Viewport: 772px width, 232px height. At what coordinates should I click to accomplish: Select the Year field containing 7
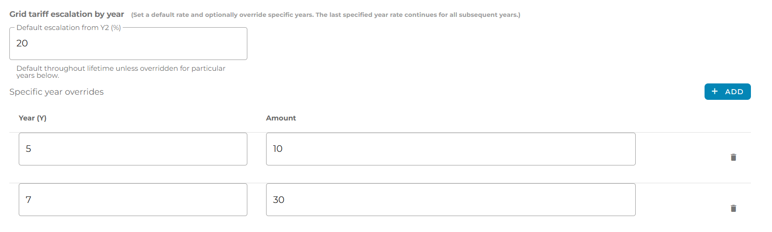point(133,200)
